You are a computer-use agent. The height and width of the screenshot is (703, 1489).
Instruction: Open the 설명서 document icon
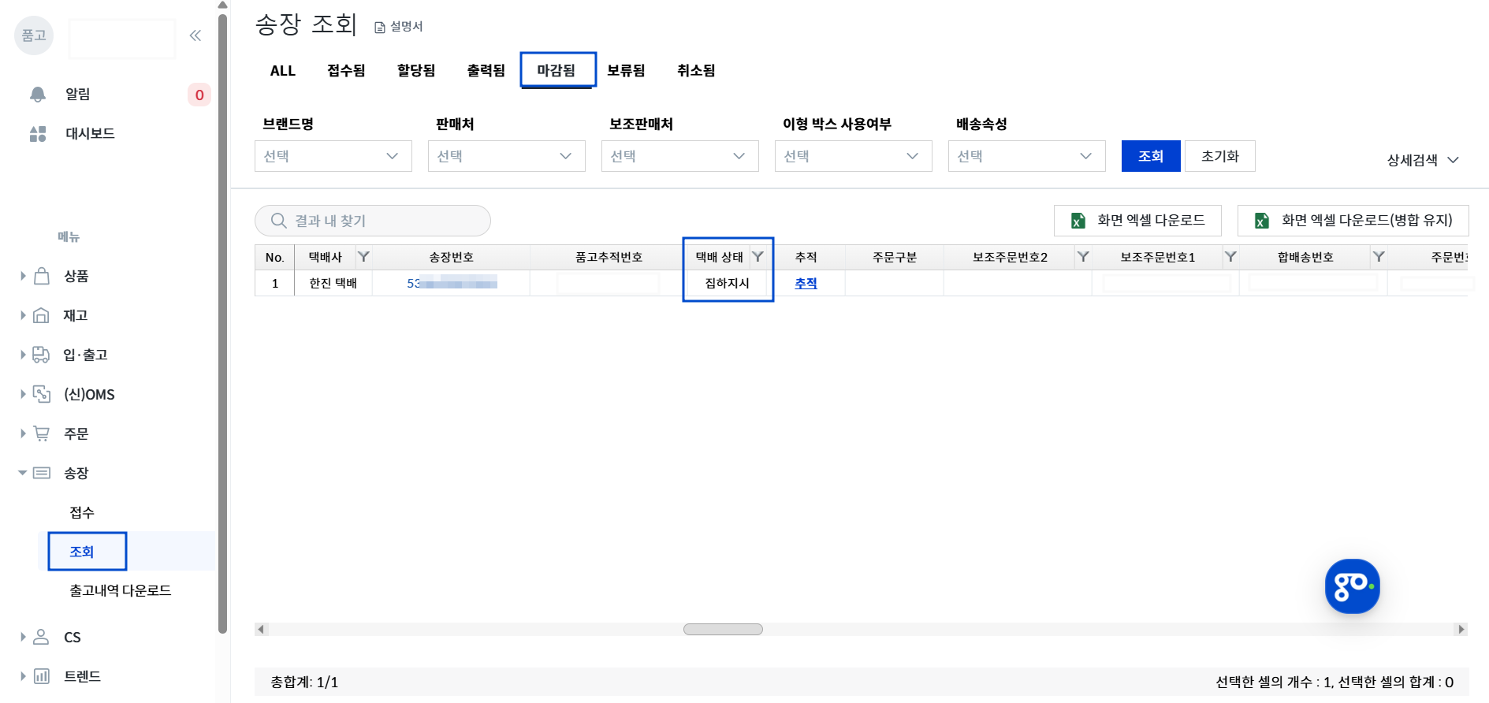pos(380,28)
